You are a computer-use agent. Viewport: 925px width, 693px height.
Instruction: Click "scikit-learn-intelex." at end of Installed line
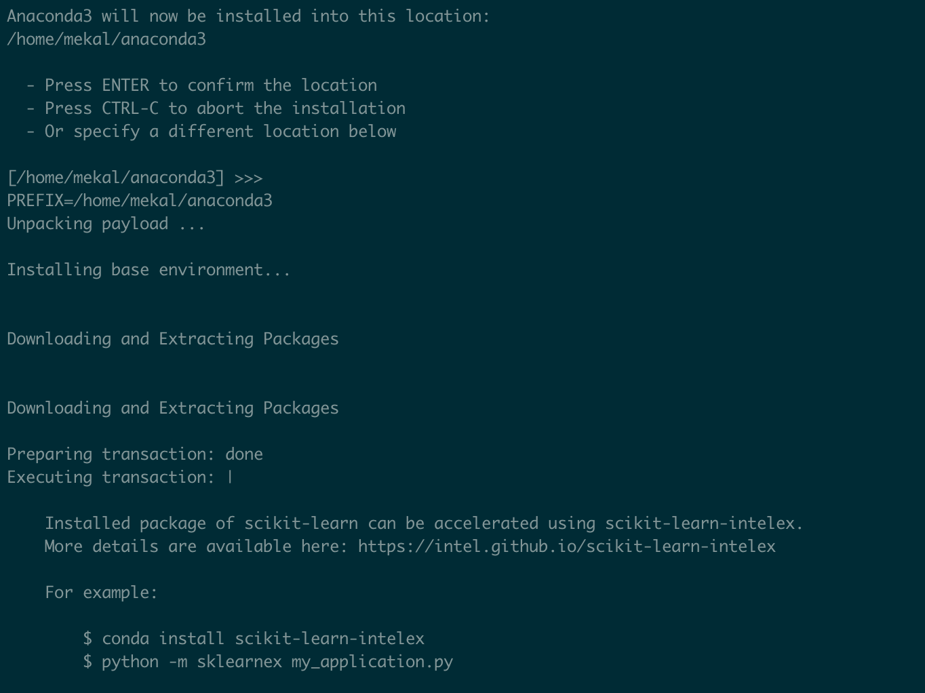point(704,523)
